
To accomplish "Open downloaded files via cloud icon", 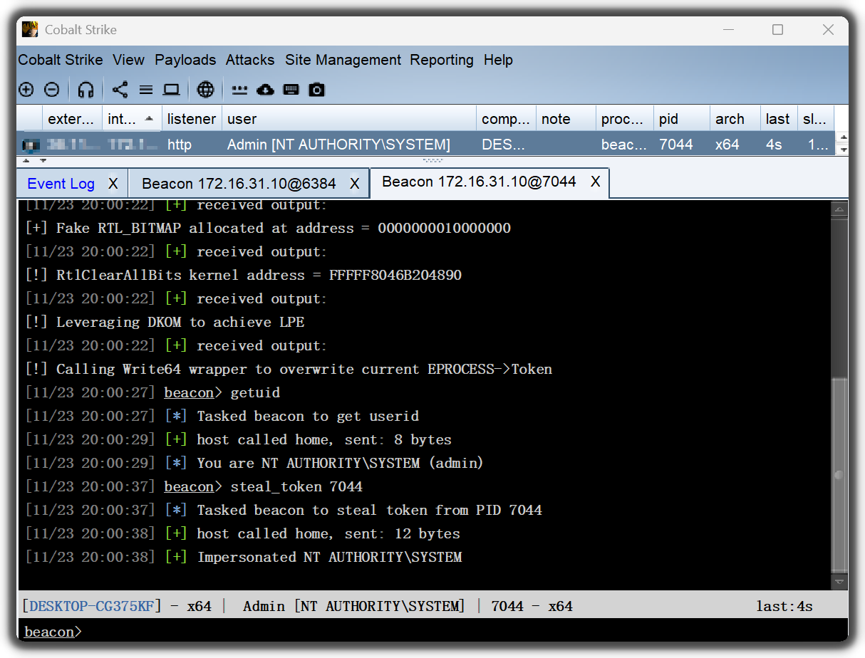I will click(x=265, y=90).
